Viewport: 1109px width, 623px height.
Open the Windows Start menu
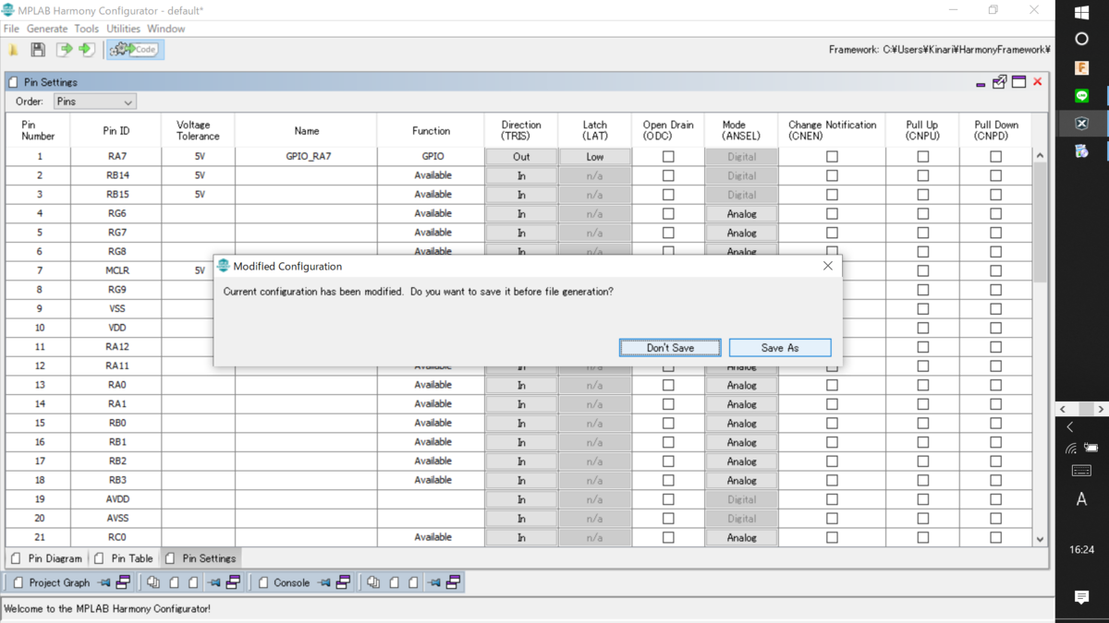point(1082,12)
